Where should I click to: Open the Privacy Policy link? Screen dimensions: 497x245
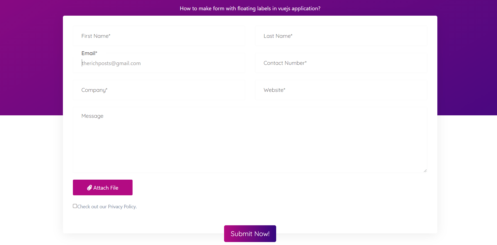pos(122,206)
